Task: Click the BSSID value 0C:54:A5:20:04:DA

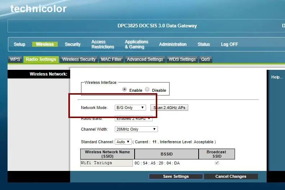Action: pyautogui.click(x=157, y=163)
